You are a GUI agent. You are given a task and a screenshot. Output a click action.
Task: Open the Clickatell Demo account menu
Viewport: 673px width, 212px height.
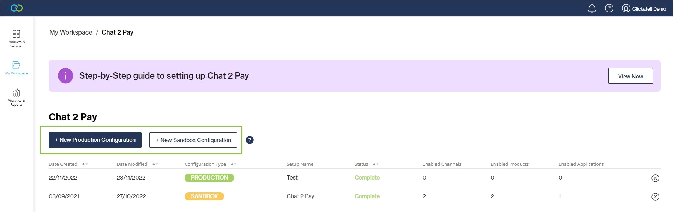point(644,8)
